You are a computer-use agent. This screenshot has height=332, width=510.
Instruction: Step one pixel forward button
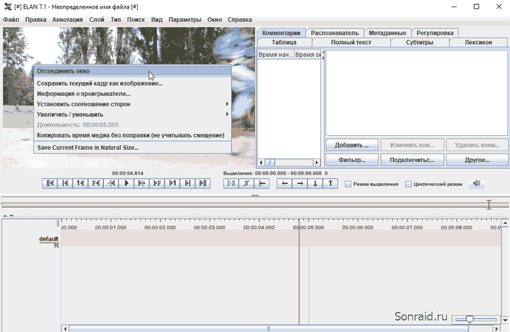tap(142, 183)
